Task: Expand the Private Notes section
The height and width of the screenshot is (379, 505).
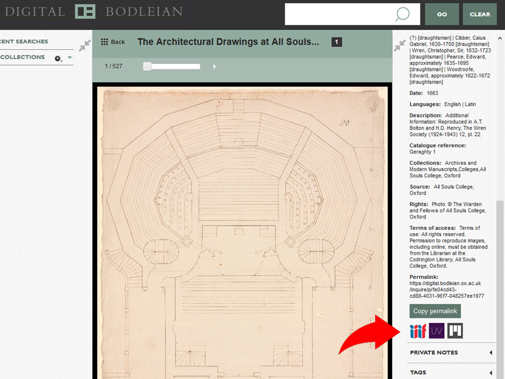Action: coord(451,352)
